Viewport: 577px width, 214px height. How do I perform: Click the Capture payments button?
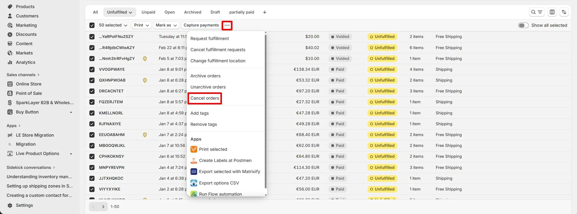pos(201,25)
